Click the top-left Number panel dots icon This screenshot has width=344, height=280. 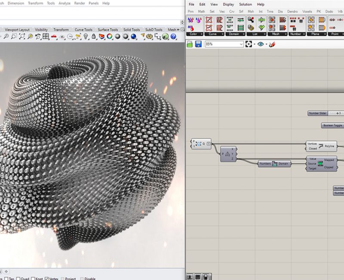point(293,20)
